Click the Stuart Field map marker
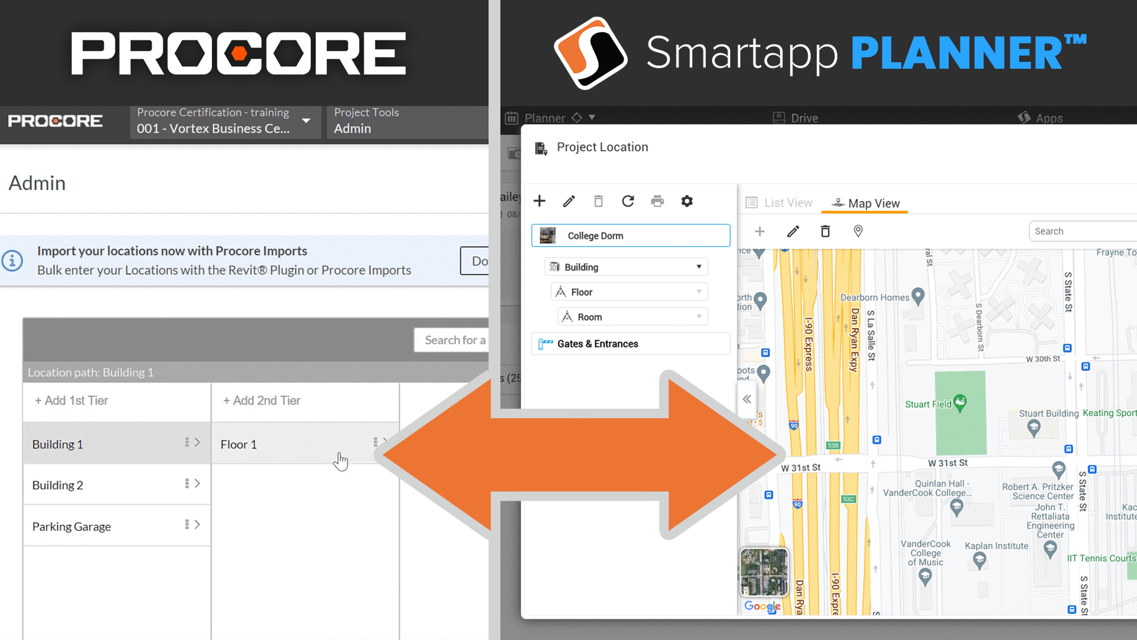The image size is (1137, 640). pyautogui.click(x=960, y=403)
